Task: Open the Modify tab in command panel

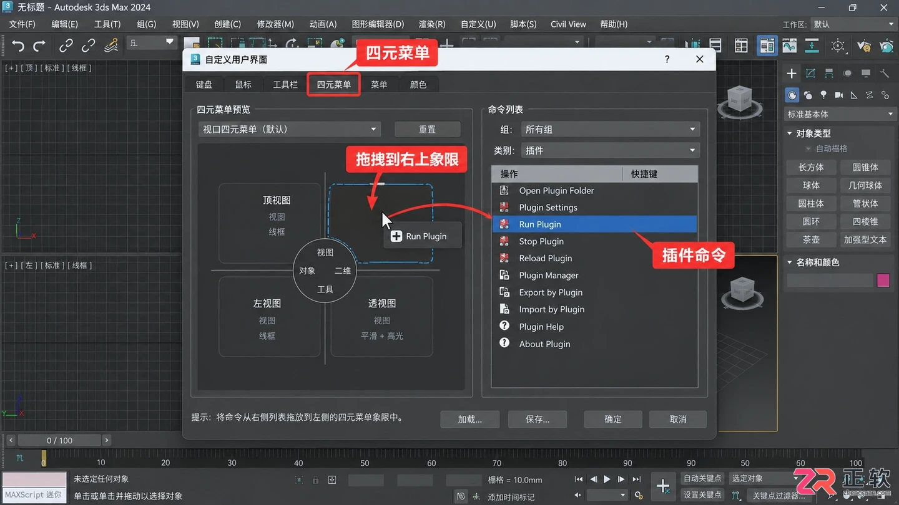Action: 810,73
